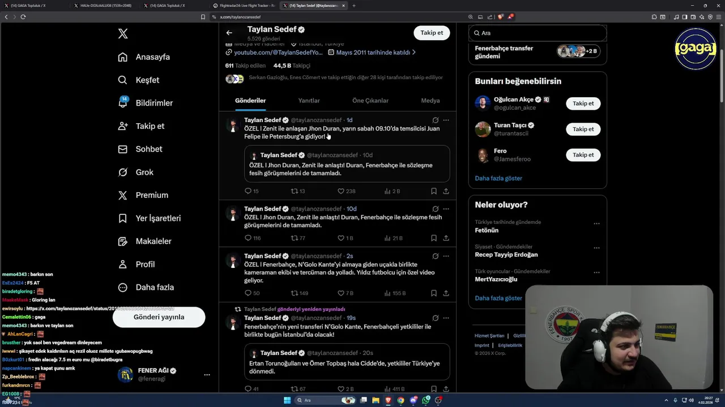Open Premium page
Viewport: 725px width, 407px height.
143,195
